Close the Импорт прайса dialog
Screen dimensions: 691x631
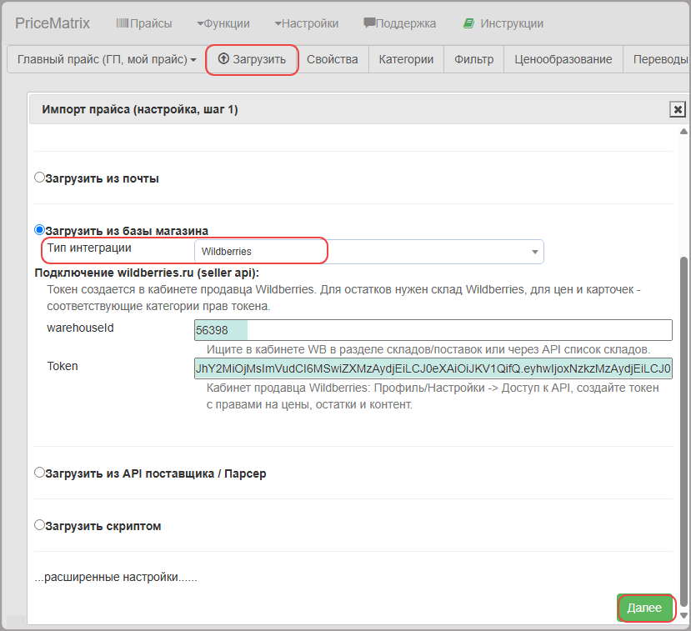pos(678,109)
